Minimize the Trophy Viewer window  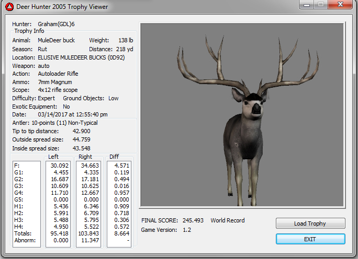[x=306, y=5]
